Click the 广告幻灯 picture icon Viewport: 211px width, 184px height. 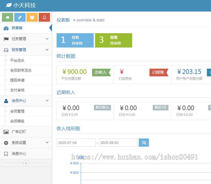[6, 132]
